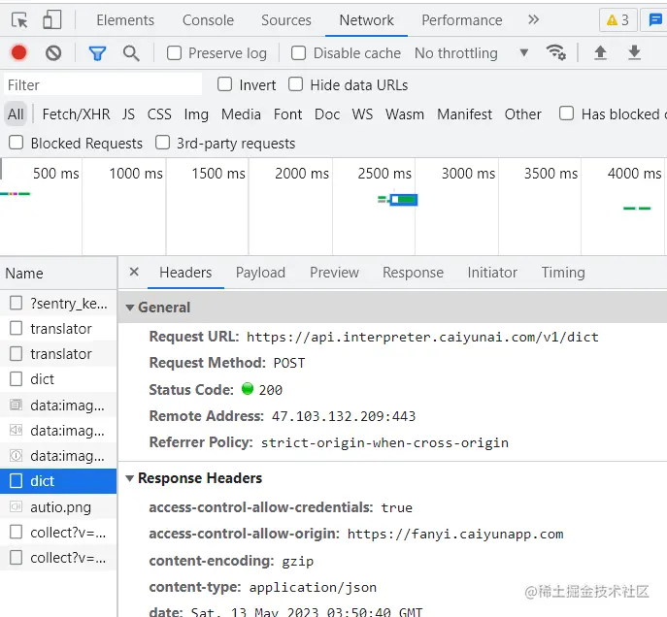Filter requests by Wasm
Viewport: 667px width, 617px height.
tap(405, 114)
